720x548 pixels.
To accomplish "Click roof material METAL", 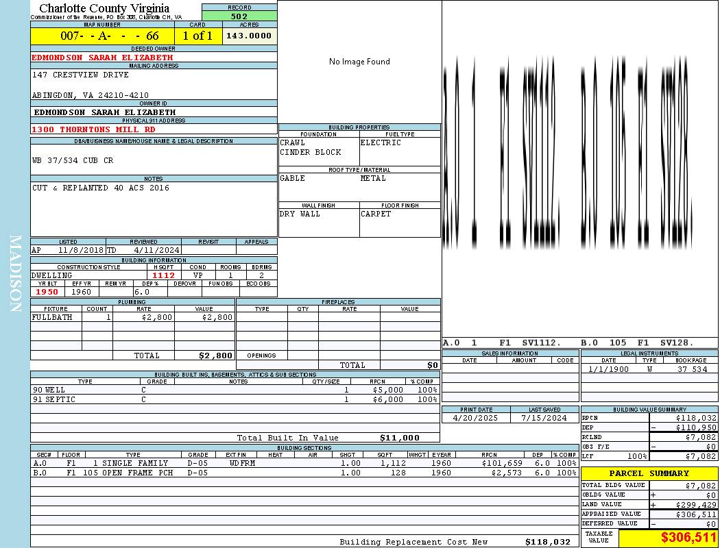I will click(x=373, y=178).
